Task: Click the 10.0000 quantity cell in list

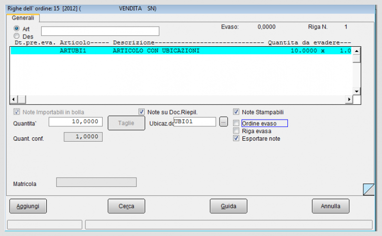Action: (x=304, y=51)
